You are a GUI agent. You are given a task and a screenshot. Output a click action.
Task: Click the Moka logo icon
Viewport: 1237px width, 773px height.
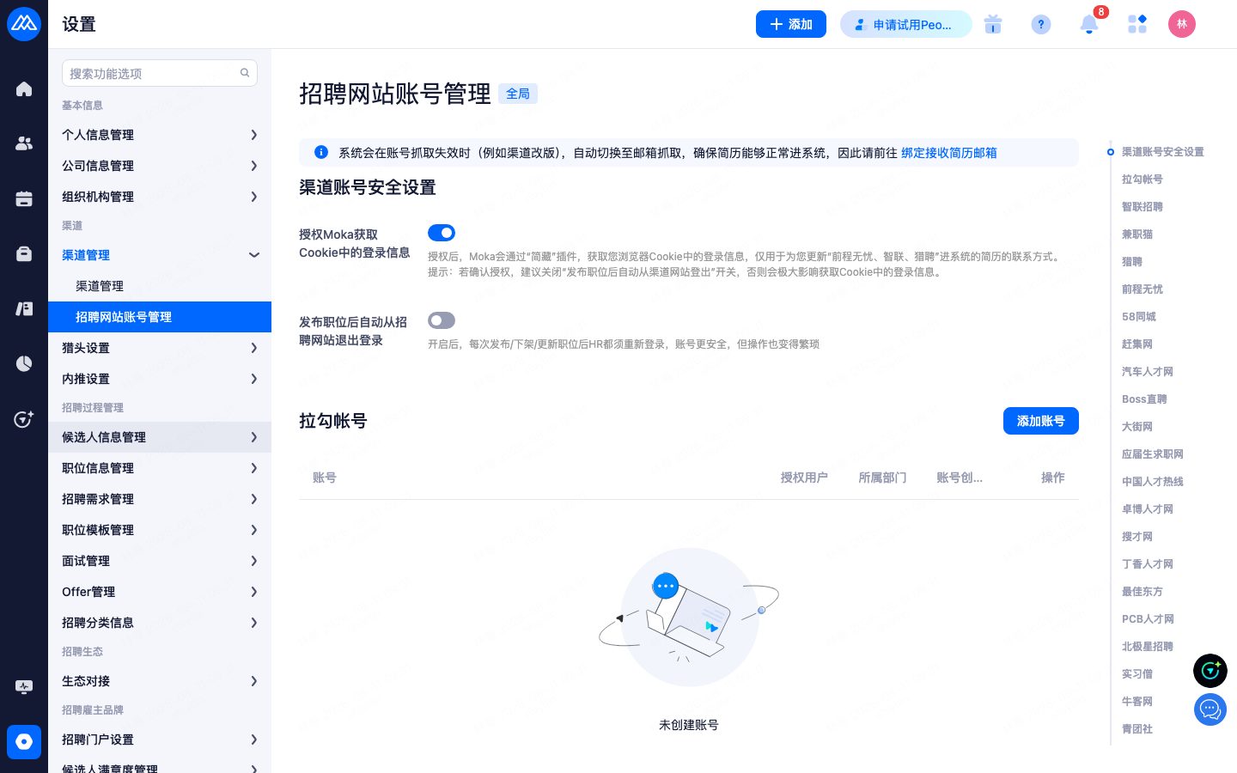pyautogui.click(x=24, y=24)
